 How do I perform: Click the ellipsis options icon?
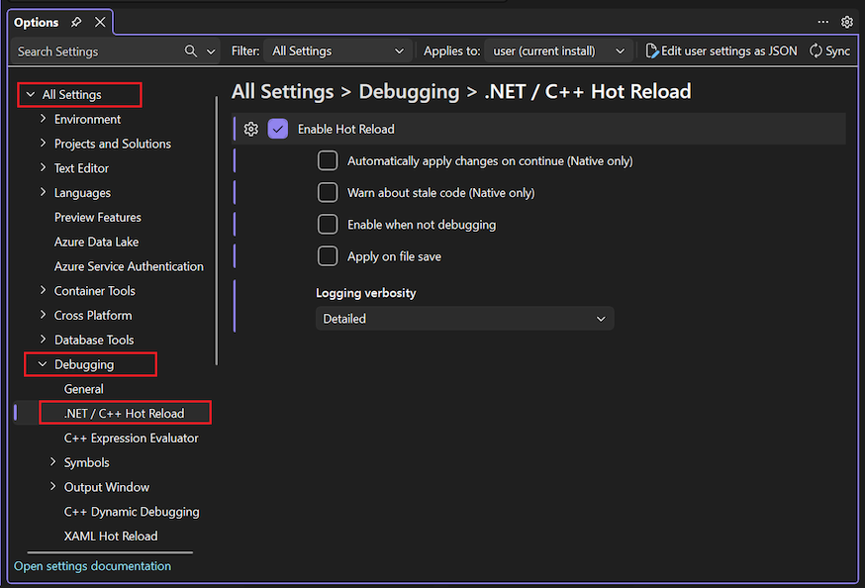[822, 21]
